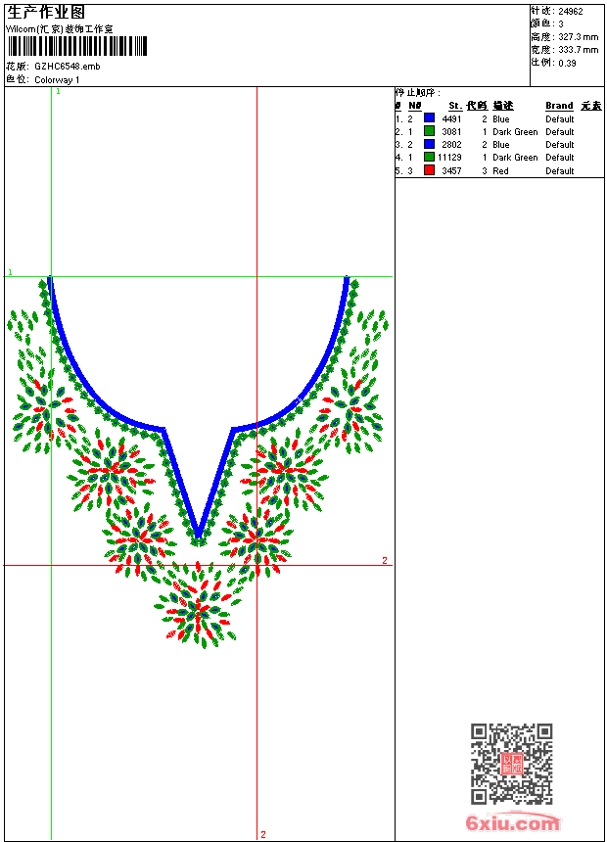Click the St. column header
Viewport: 607px width, 842px height.
(x=454, y=106)
